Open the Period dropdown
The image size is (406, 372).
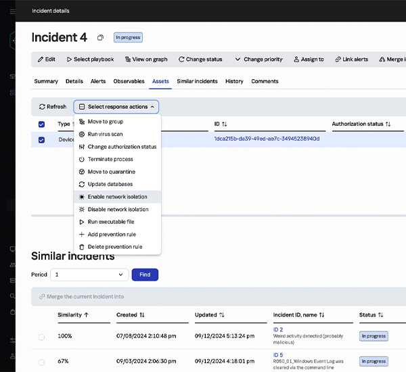pos(89,275)
